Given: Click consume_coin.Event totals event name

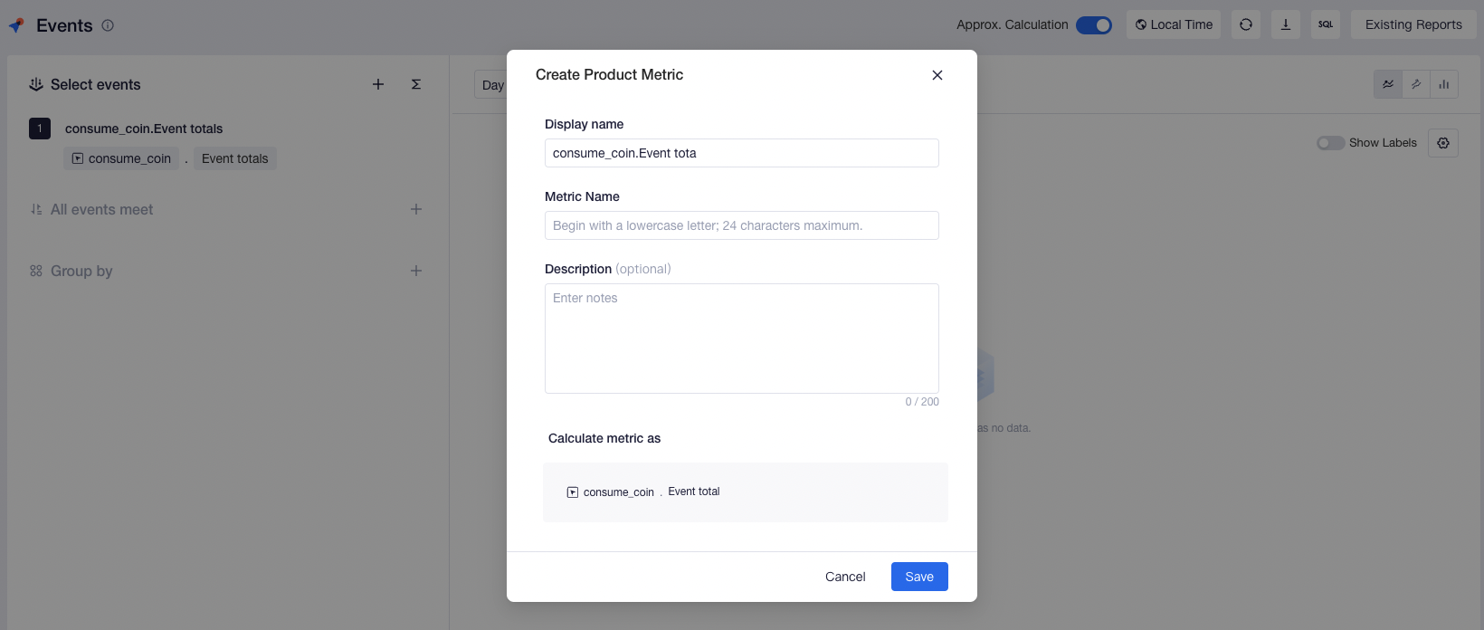Looking at the screenshot, I should click(x=144, y=129).
